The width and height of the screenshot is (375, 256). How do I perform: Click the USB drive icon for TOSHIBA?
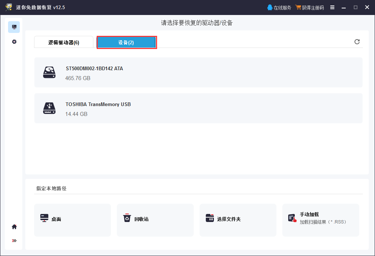[x=49, y=108]
